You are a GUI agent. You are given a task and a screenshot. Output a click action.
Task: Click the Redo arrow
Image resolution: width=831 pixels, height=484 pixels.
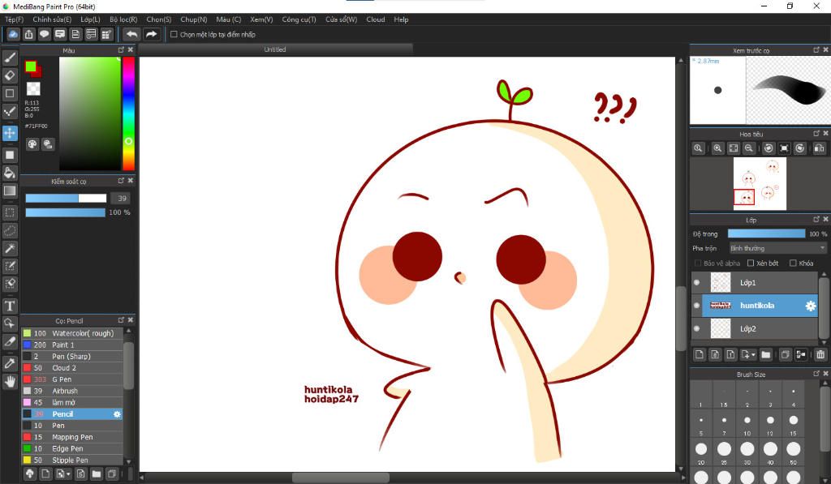point(152,34)
